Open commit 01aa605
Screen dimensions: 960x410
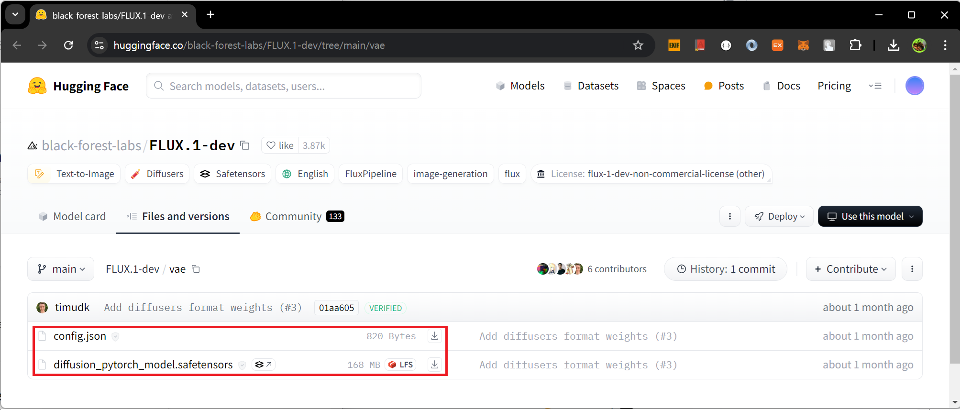pyautogui.click(x=336, y=308)
